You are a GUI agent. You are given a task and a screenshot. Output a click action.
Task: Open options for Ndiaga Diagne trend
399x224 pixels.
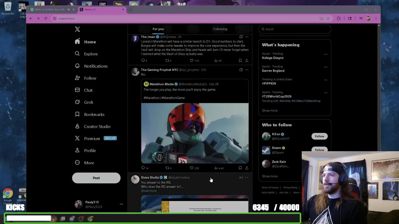point(325,54)
